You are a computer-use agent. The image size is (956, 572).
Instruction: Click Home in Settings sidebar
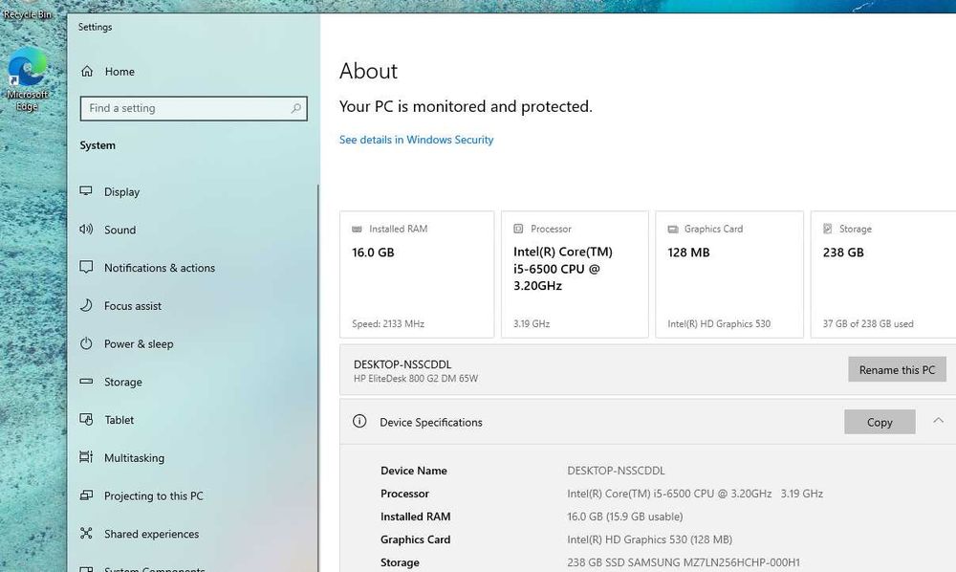click(119, 72)
